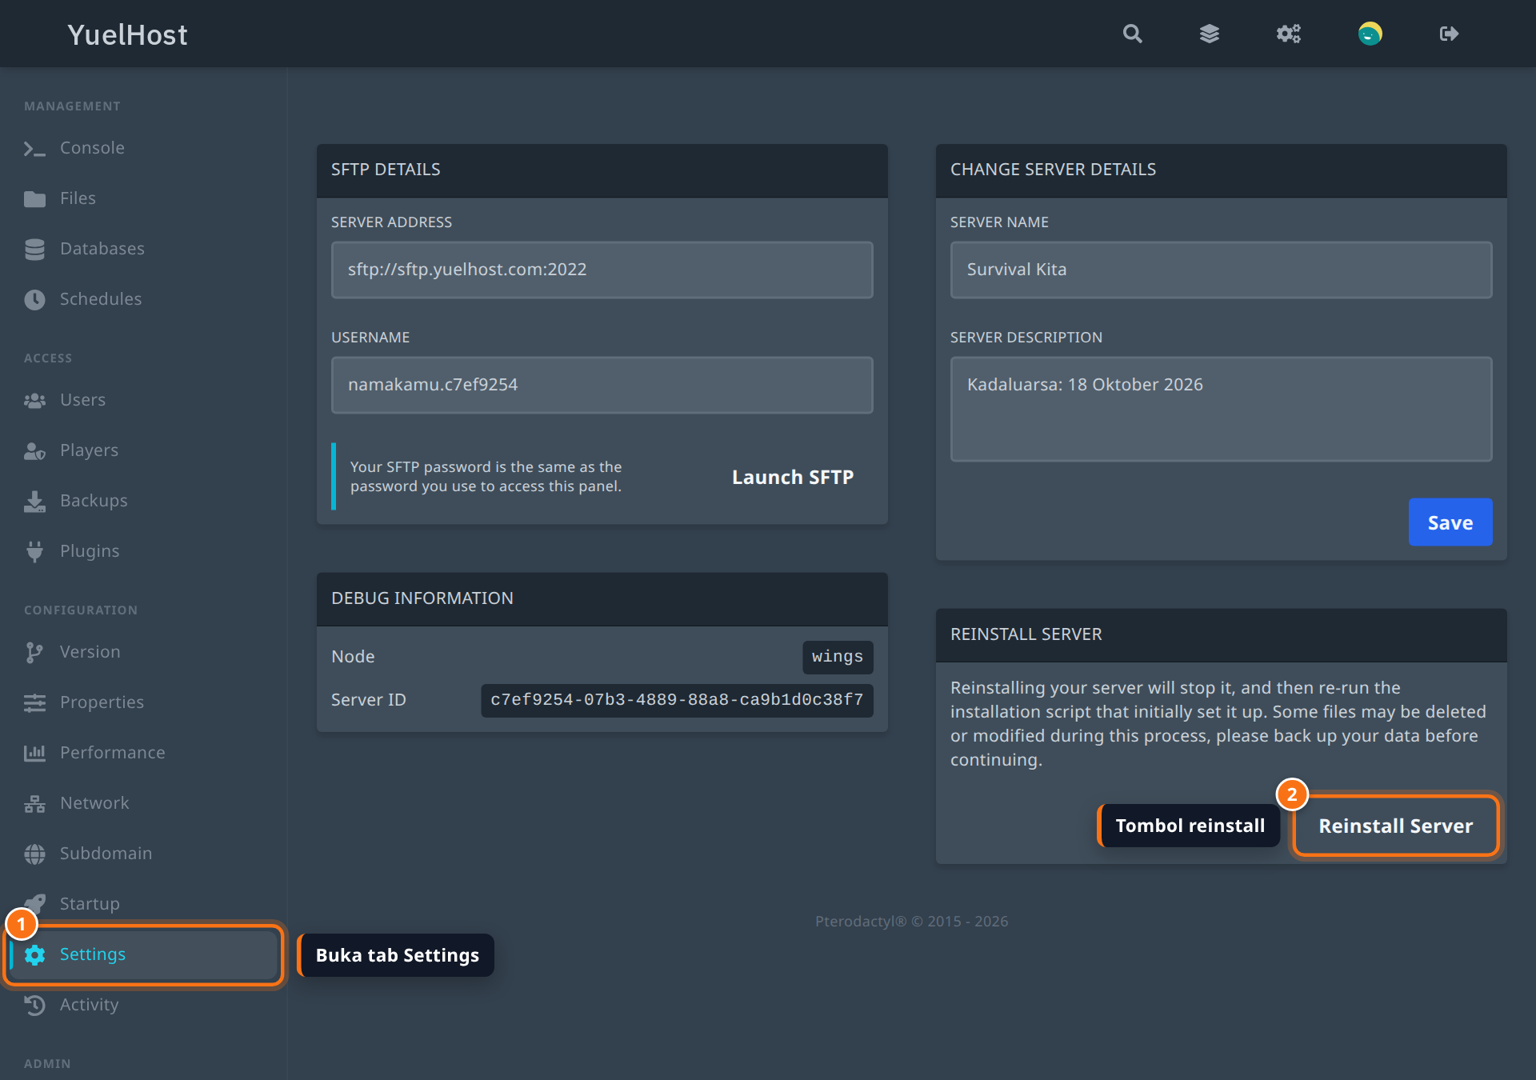Click the Reinstall Server button
The width and height of the screenshot is (1536, 1080).
tap(1395, 826)
